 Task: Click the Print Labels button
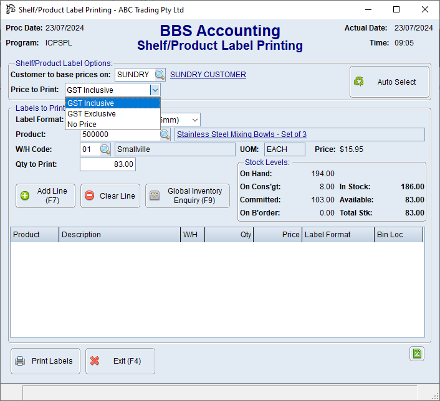point(45,361)
